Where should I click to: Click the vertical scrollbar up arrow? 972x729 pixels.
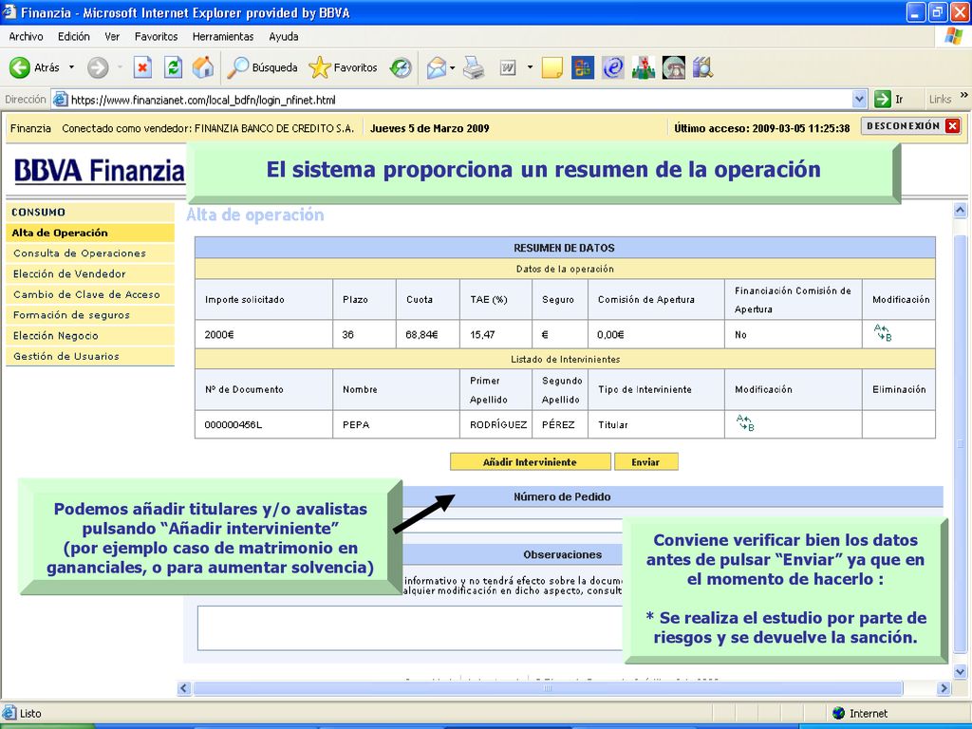961,211
